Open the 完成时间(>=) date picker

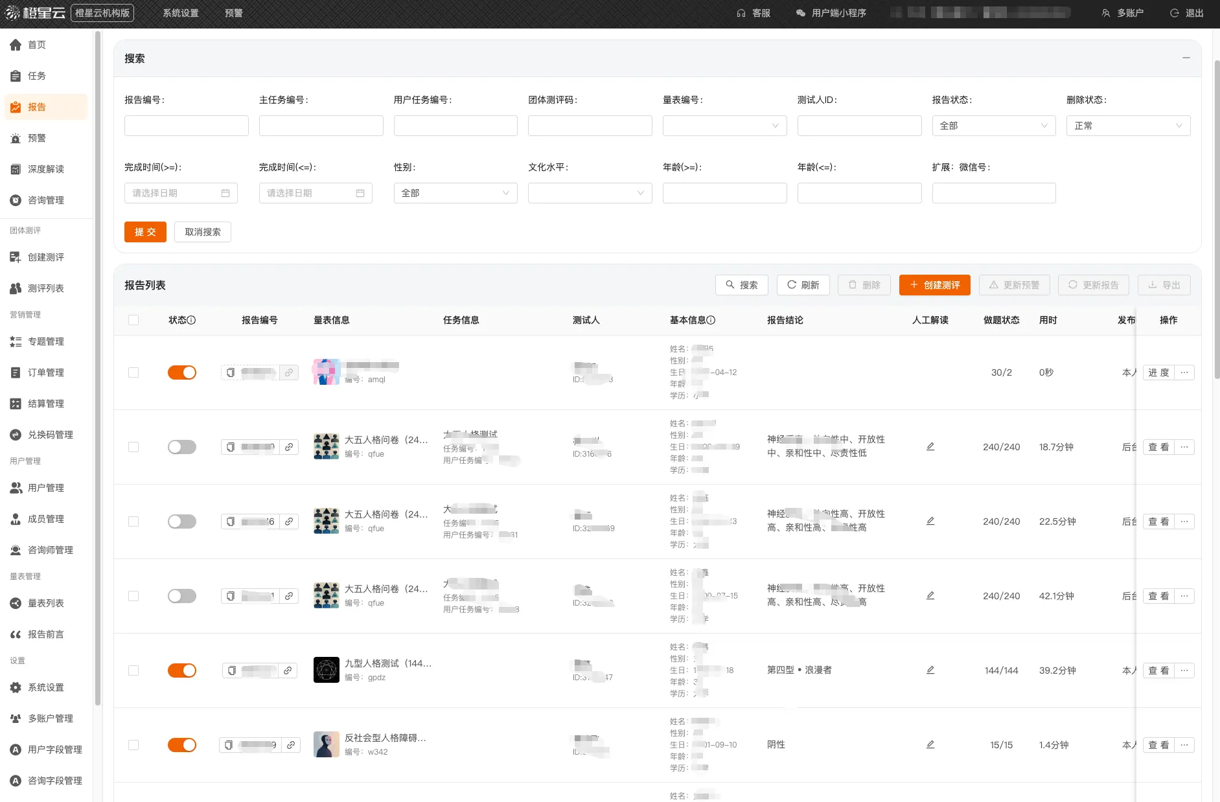tap(181, 193)
